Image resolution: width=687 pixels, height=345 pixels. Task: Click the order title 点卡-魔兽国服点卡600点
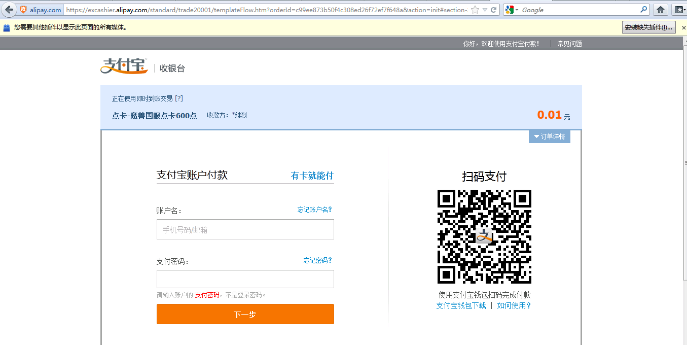(x=154, y=116)
